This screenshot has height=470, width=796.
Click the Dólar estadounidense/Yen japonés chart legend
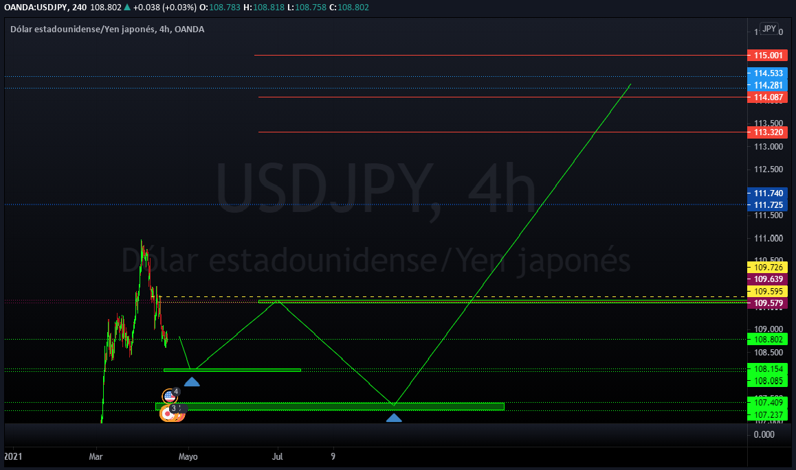point(107,30)
